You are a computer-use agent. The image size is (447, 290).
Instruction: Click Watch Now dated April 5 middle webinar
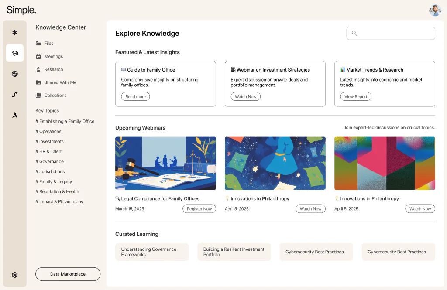click(310, 209)
